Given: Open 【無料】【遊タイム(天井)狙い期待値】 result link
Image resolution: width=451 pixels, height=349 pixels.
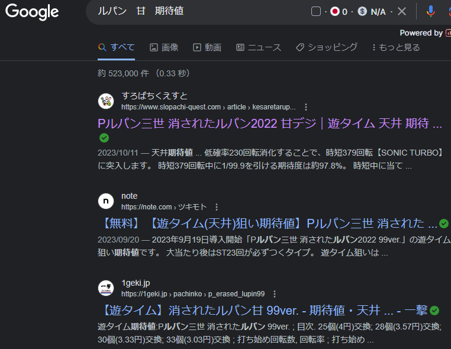Looking at the screenshot, I should (267, 224).
